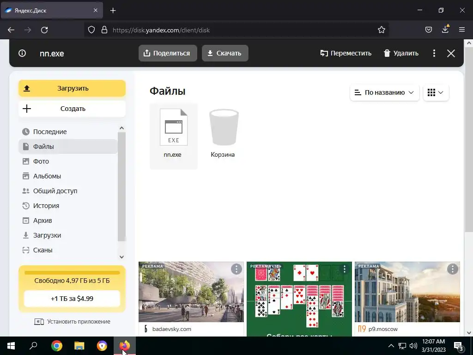This screenshot has width=473, height=355.
Task: Bookmark this page with star icon
Action: pos(381,30)
